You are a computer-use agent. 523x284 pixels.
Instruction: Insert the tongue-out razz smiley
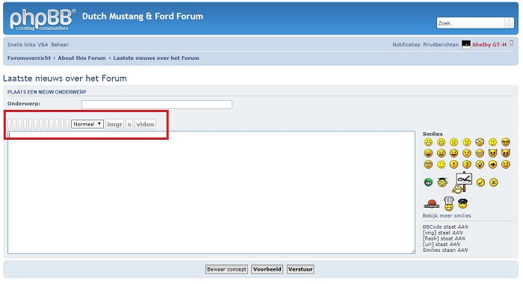click(x=454, y=153)
